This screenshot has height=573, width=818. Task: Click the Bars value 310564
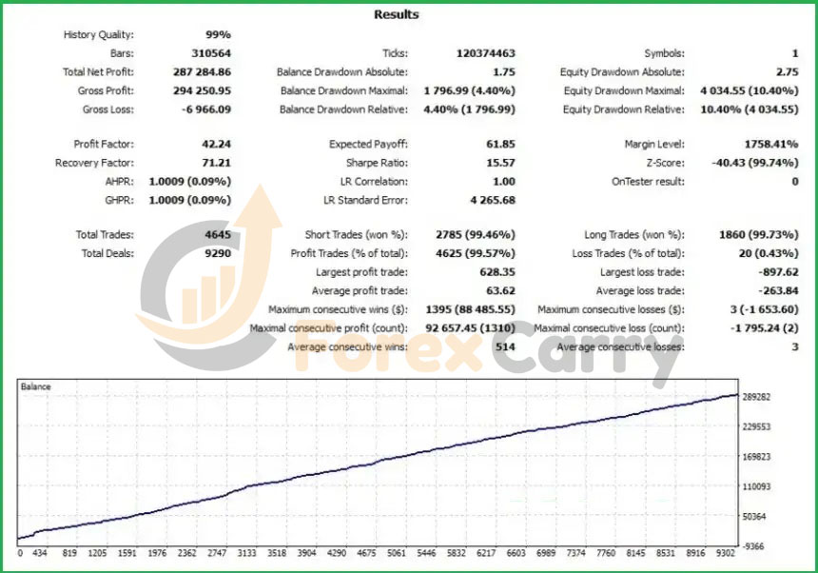pyautogui.click(x=211, y=53)
